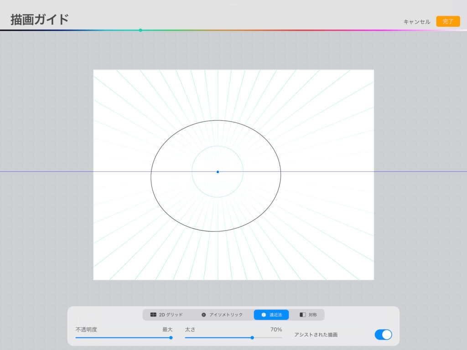This screenshot has height=350, width=467.
Task: Select the 2D グリッド tab
Action: coord(166,314)
